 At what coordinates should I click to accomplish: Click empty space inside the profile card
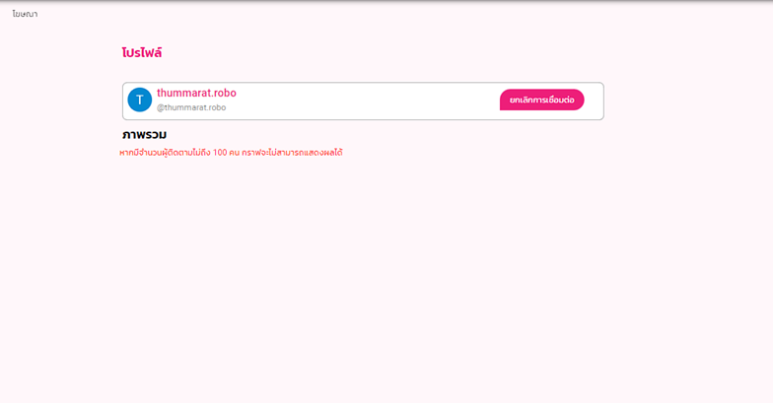coord(365,101)
